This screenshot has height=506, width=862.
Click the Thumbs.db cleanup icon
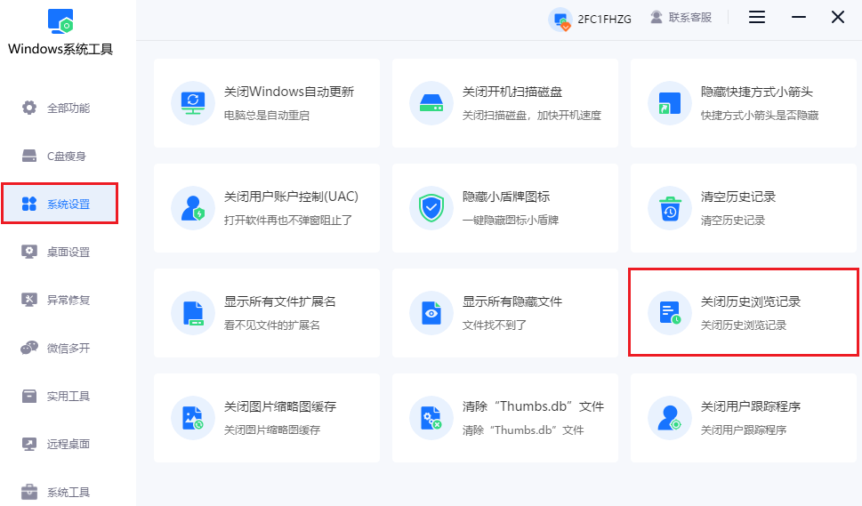click(431, 418)
